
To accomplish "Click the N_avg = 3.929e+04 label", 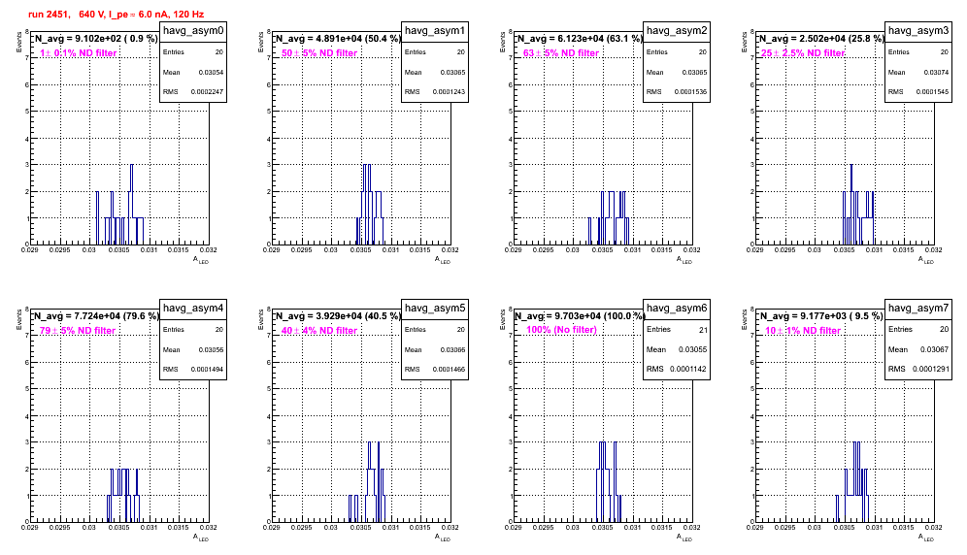I will pyautogui.click(x=338, y=315).
